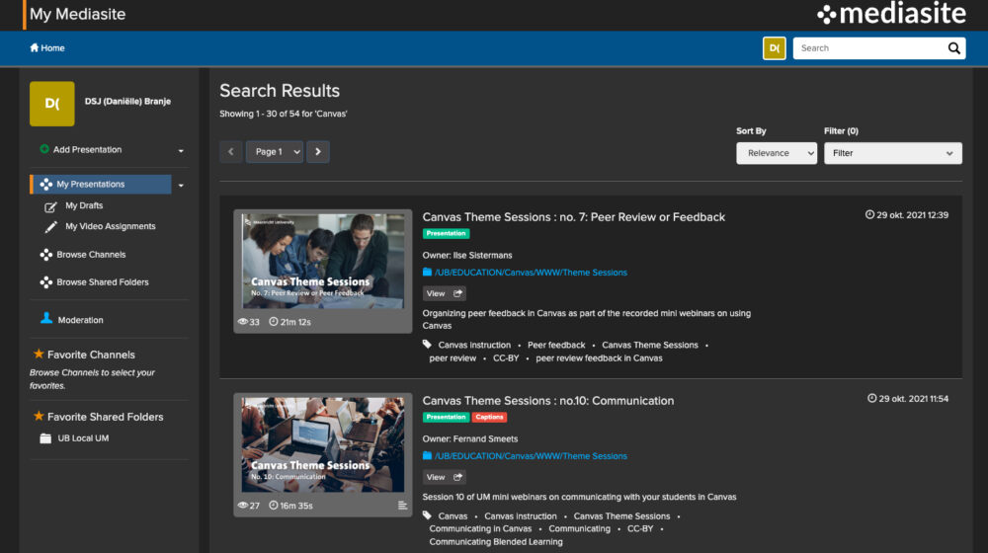Open title Canvas Theme Sessions no.10 Communication
Image resolution: width=988 pixels, height=553 pixels.
[x=548, y=401]
